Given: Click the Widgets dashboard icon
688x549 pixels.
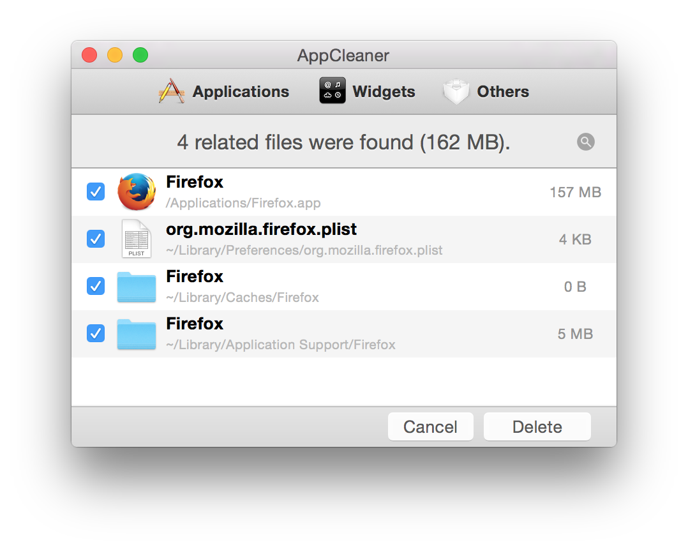Looking at the screenshot, I should coord(333,91).
